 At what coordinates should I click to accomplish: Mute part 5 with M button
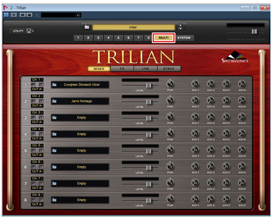click(33, 150)
